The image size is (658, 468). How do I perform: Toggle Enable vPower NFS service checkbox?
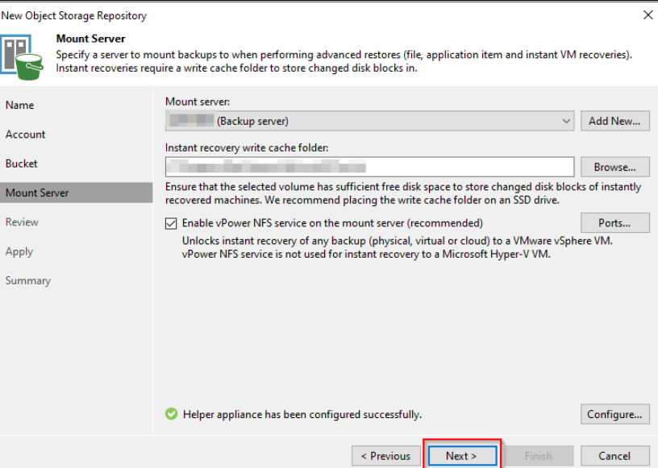pos(171,223)
